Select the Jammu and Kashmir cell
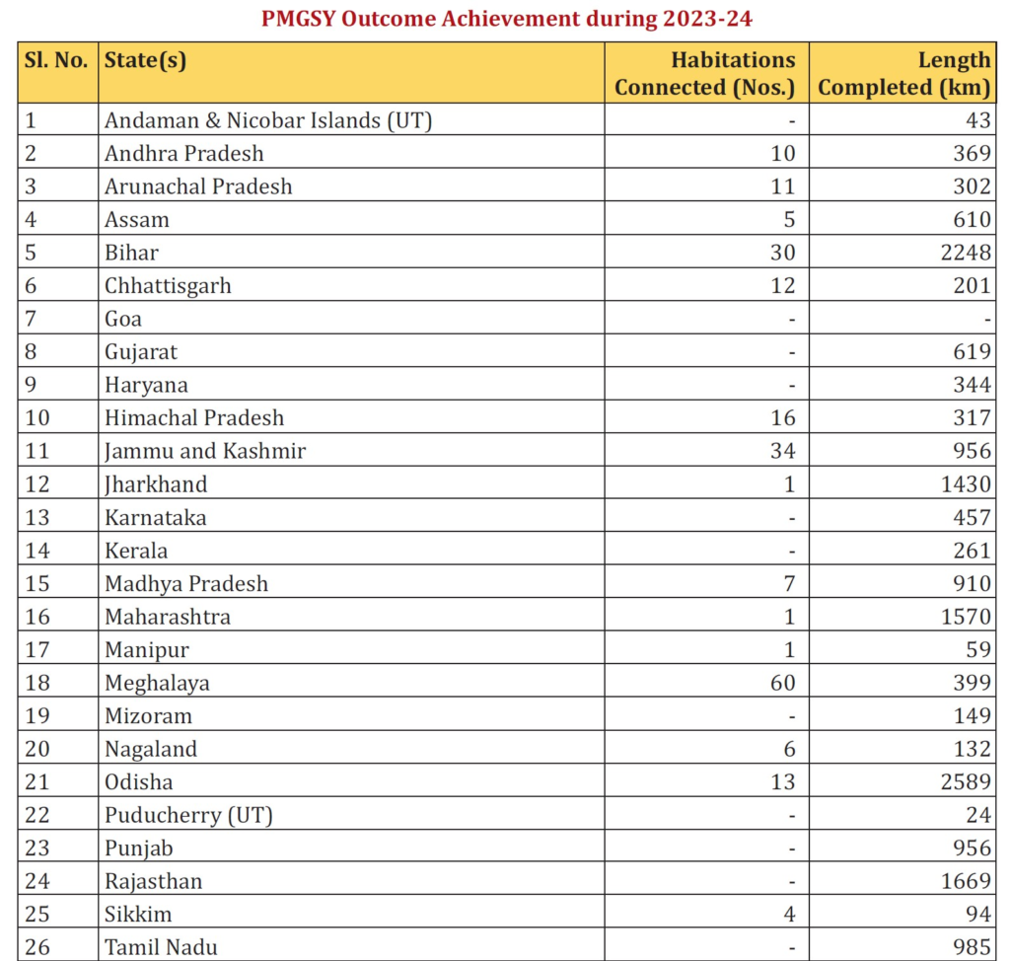 [x=205, y=451]
